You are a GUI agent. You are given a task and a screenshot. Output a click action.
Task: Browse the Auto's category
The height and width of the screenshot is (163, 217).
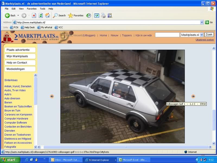[x=8, y=94]
